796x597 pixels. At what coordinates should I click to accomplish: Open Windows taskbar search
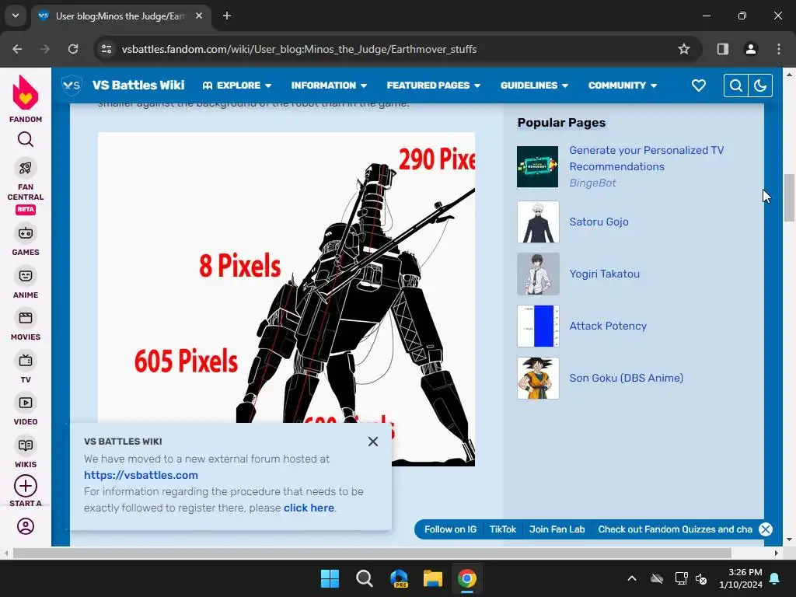pos(364,578)
